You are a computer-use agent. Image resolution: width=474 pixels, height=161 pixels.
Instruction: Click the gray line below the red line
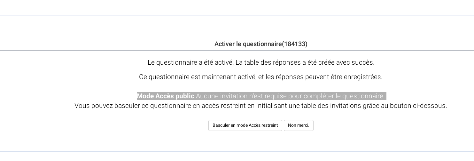pyautogui.click(x=237, y=15)
